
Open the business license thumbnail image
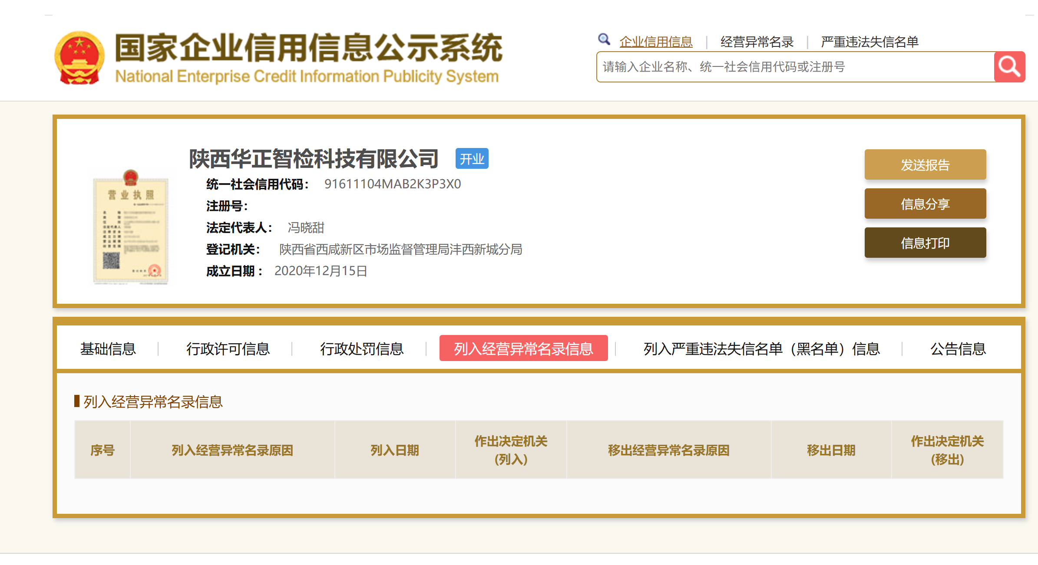coord(130,227)
